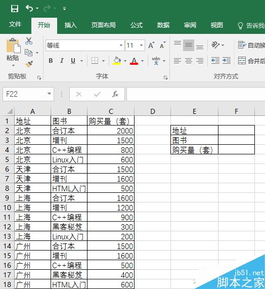Click the Undo arrow icon

click(29, 9)
